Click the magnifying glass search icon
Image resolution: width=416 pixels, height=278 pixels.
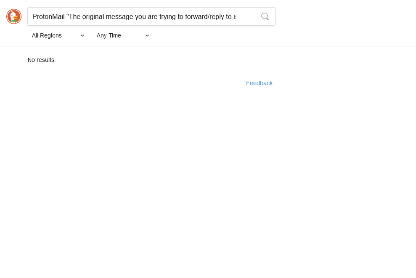(x=265, y=16)
